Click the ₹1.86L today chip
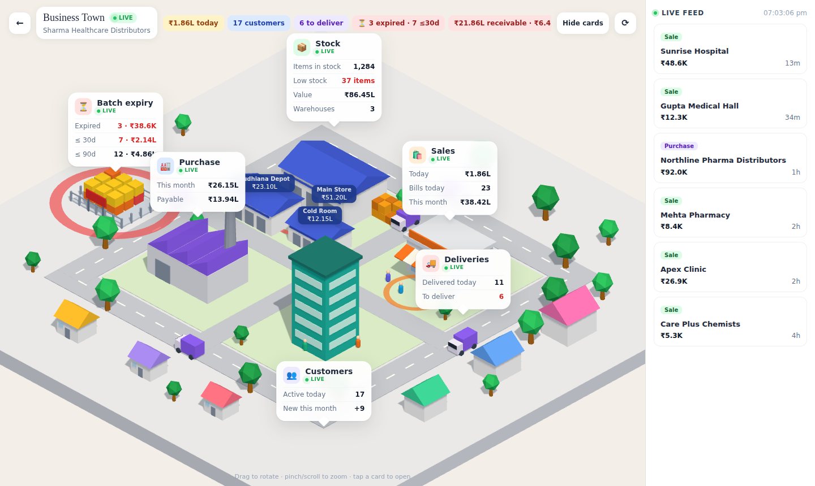 [x=193, y=23]
